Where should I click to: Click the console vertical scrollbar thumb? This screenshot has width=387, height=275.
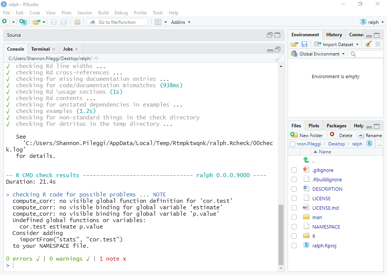(281, 234)
